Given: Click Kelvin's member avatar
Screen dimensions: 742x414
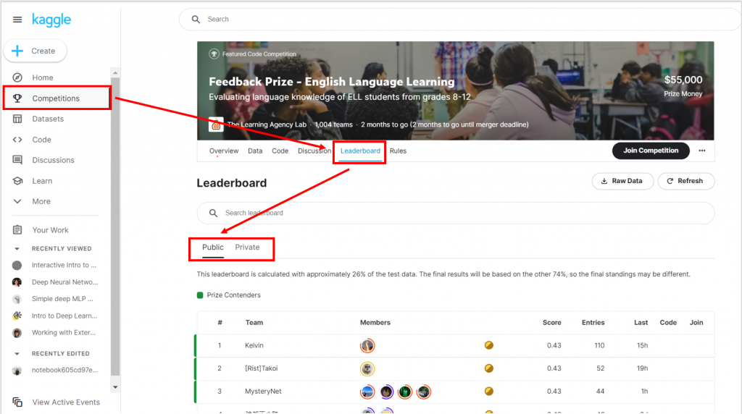Looking at the screenshot, I should (367, 345).
